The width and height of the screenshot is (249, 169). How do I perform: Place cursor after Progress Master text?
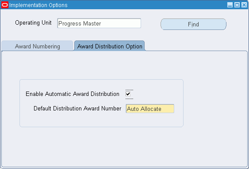(102, 24)
